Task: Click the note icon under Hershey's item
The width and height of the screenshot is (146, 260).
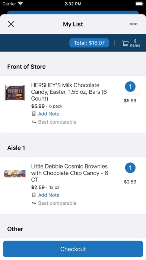Action: 34,114
